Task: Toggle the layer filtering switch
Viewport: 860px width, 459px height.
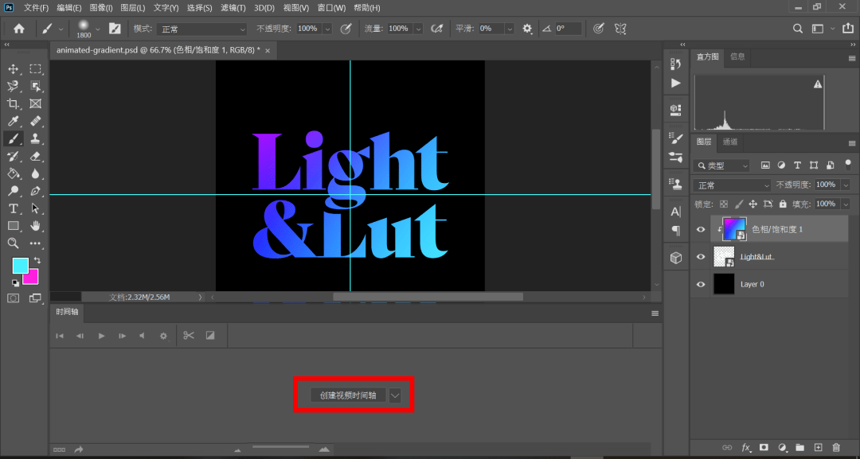Action: coord(848,165)
